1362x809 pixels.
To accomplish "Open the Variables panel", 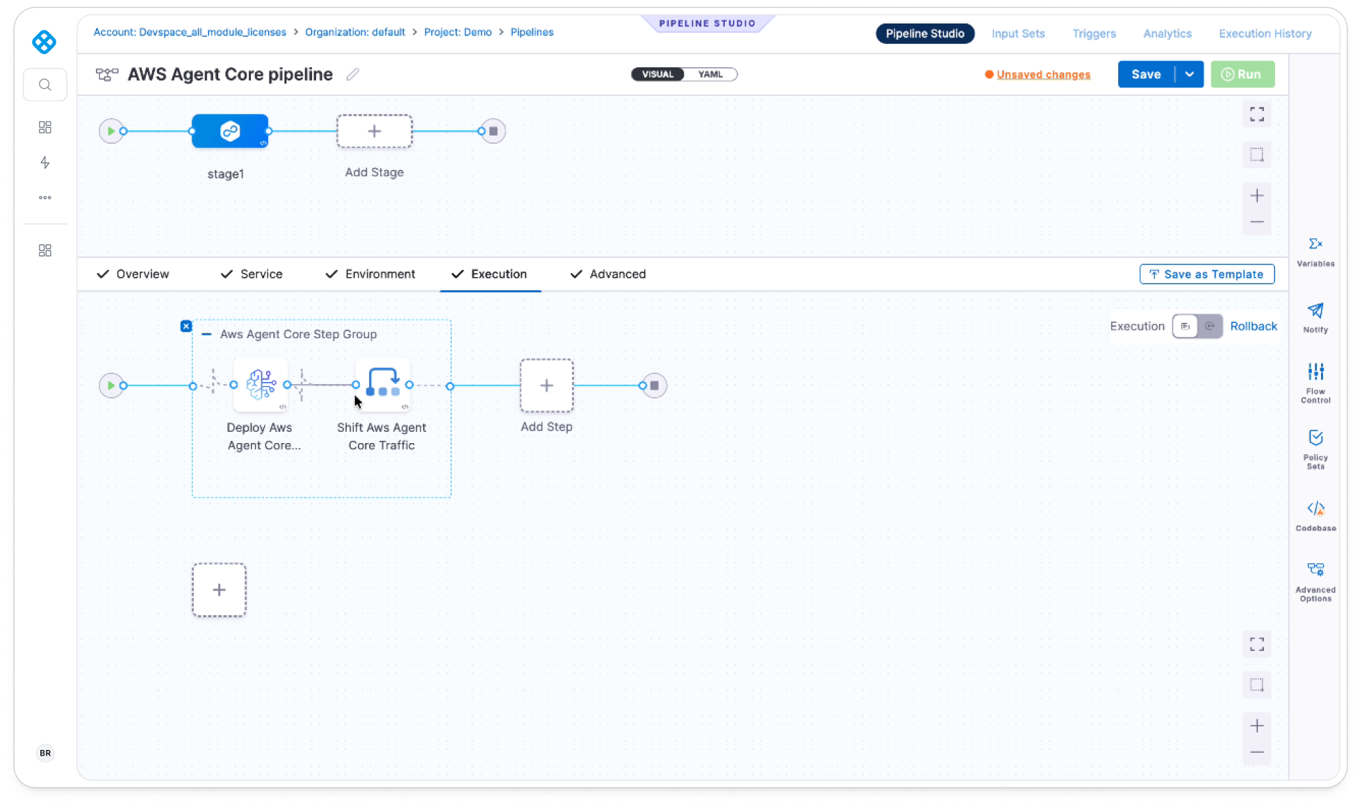I will click(x=1315, y=251).
